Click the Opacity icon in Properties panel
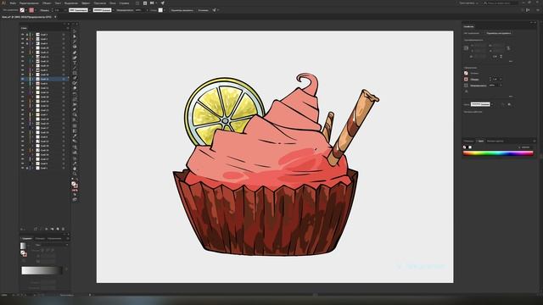The width and height of the screenshot is (543, 305). (x=466, y=85)
